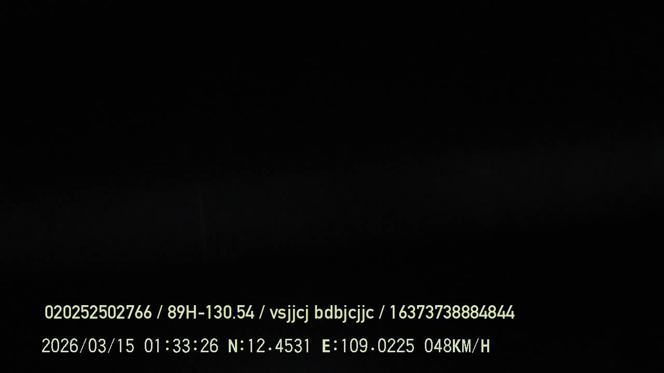Click the KM/H unit label
Viewport: 664px width, 373px height.
coord(471,346)
